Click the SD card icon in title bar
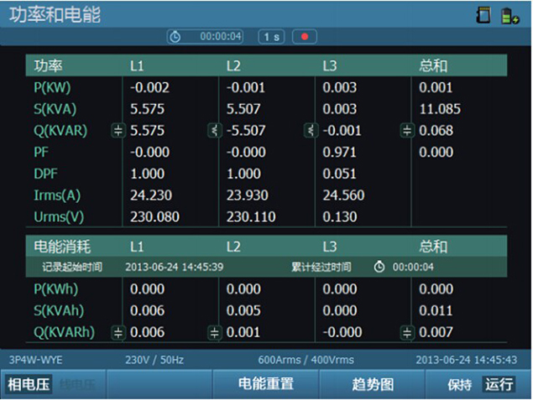 coord(483,16)
